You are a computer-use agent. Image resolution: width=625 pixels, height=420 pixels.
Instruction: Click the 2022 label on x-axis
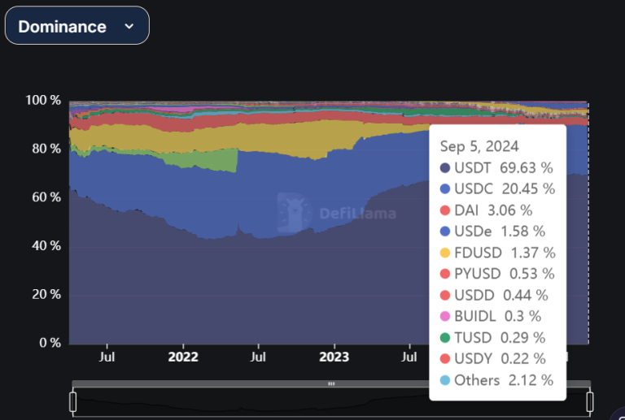(182, 356)
